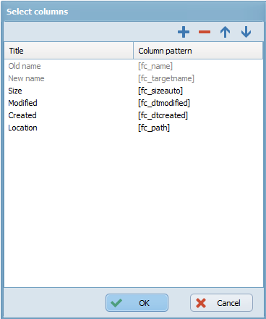Select the greyed New name row
Viewport: 266px width, 319px height.
134,78
